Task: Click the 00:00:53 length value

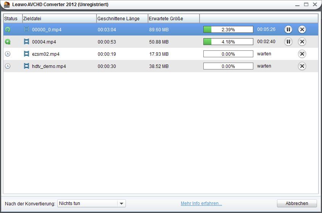Action: point(107,42)
